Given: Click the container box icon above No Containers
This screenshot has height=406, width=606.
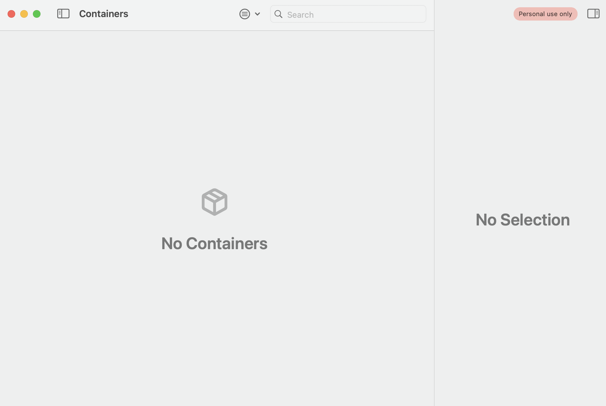Looking at the screenshot, I should (214, 202).
